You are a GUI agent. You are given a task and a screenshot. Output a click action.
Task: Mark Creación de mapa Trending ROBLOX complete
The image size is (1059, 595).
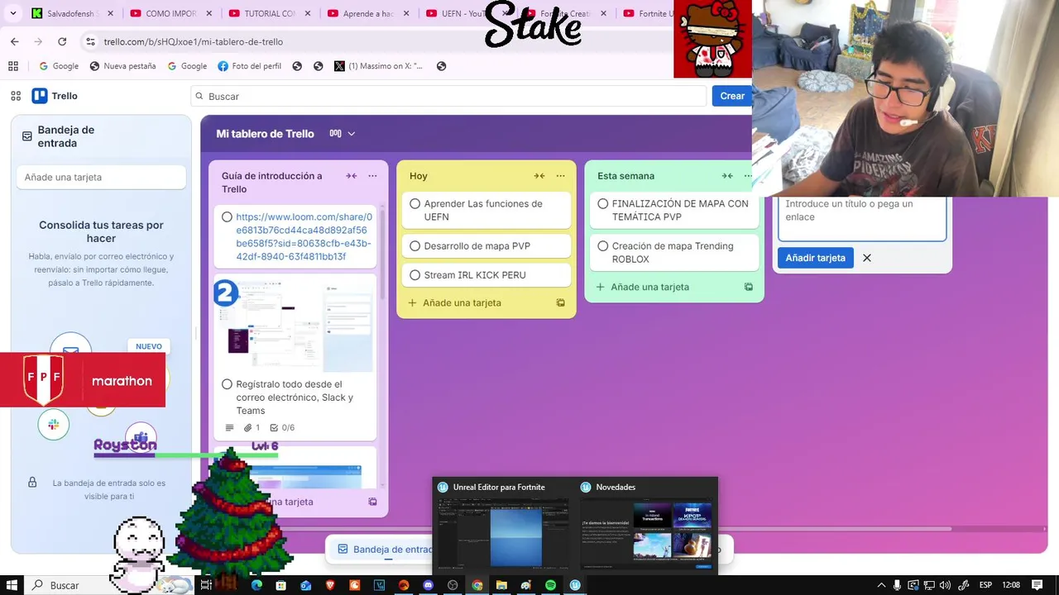603,246
